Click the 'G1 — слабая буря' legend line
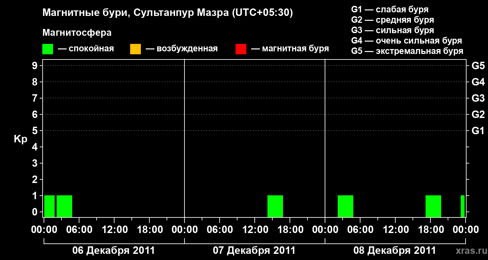 pyautogui.click(x=390, y=9)
